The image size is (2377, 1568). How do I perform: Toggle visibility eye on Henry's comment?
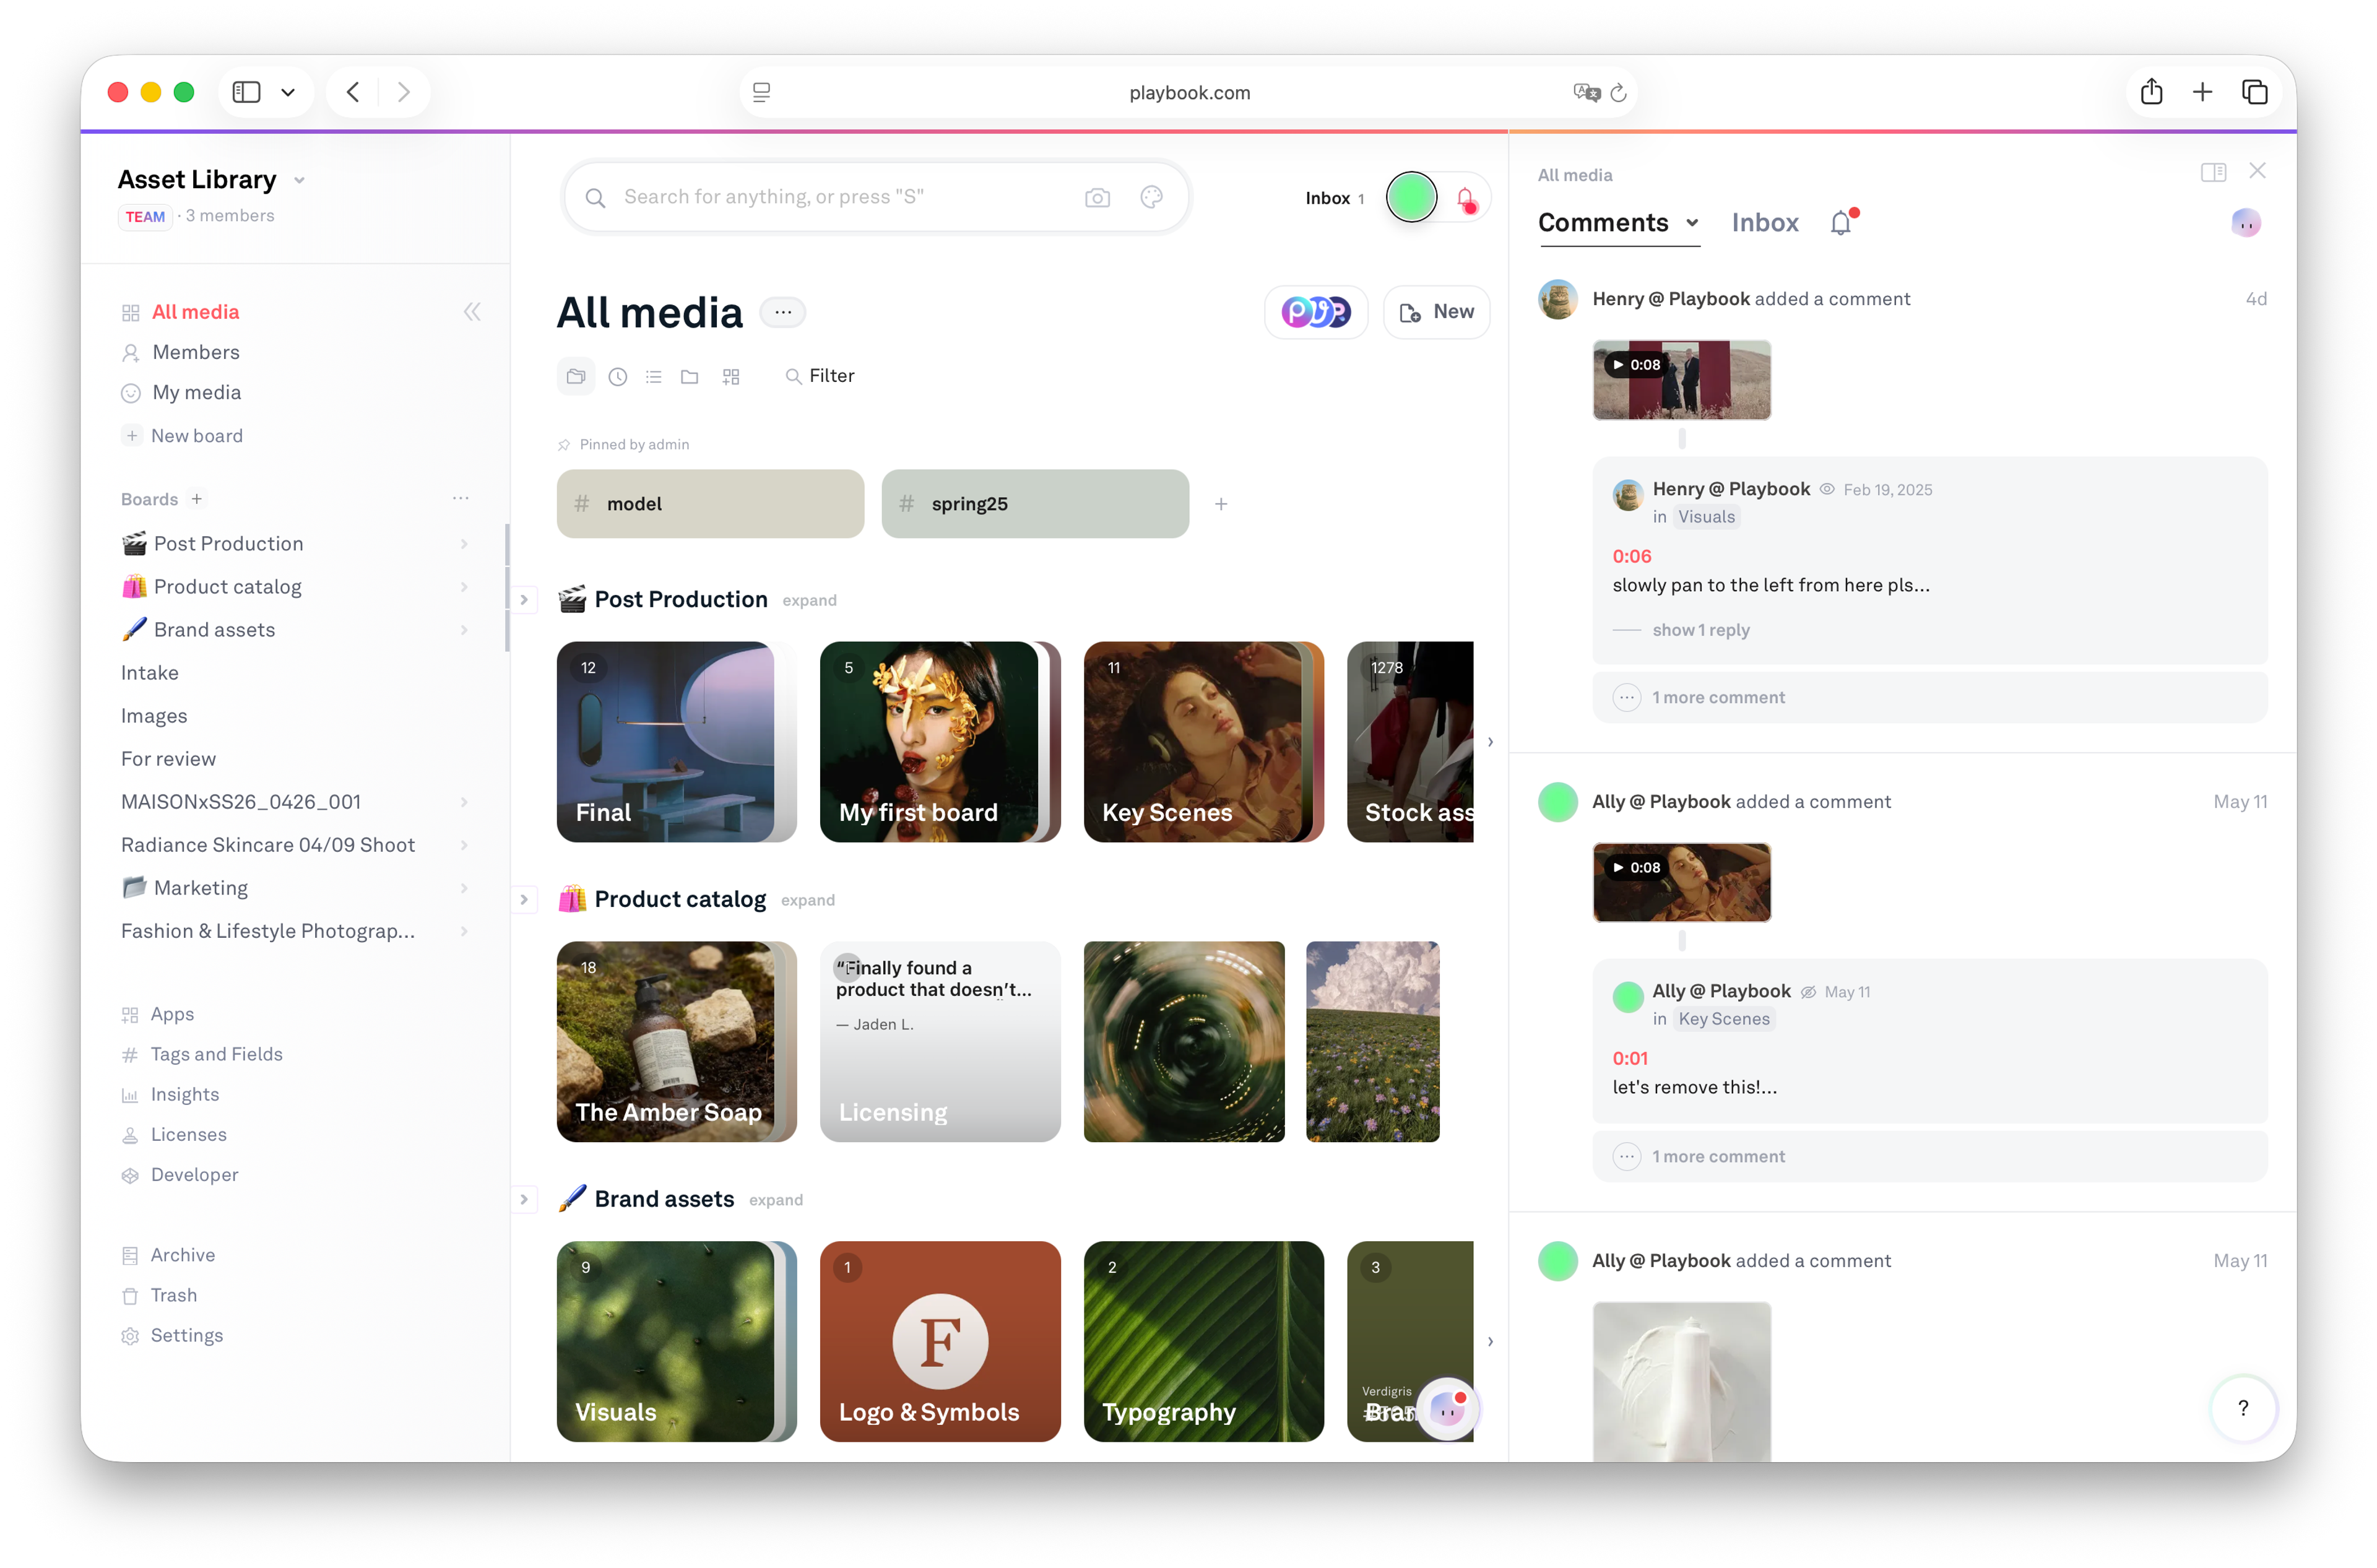pos(1826,489)
